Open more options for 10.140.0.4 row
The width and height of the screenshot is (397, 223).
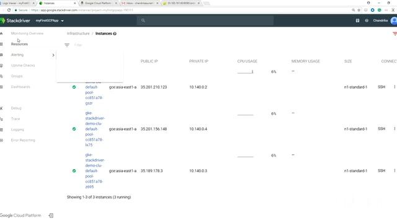point(395,129)
